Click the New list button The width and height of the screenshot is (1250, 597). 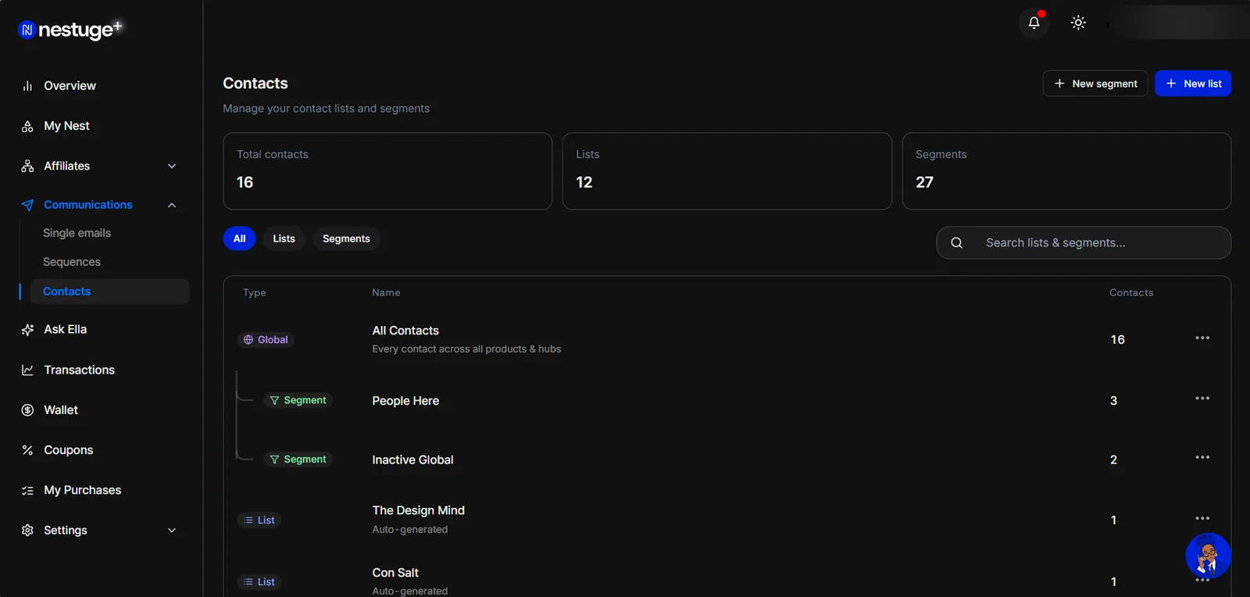pos(1193,84)
